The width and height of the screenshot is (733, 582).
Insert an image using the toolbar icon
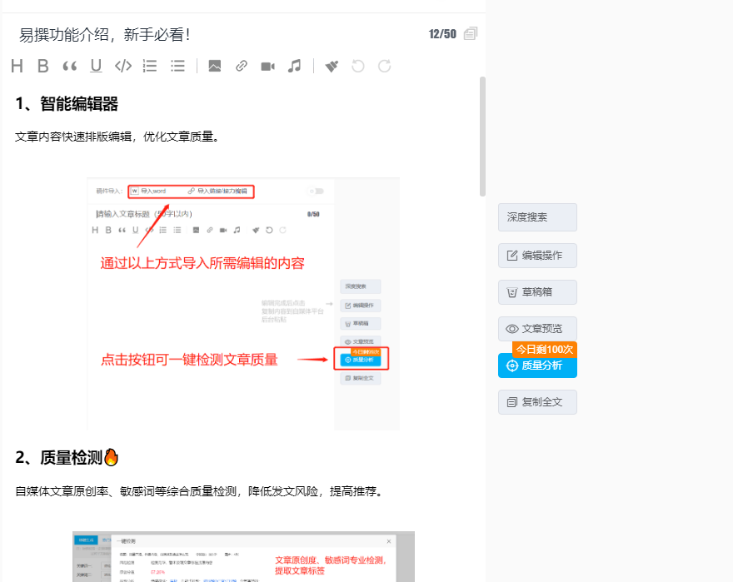pyautogui.click(x=214, y=66)
